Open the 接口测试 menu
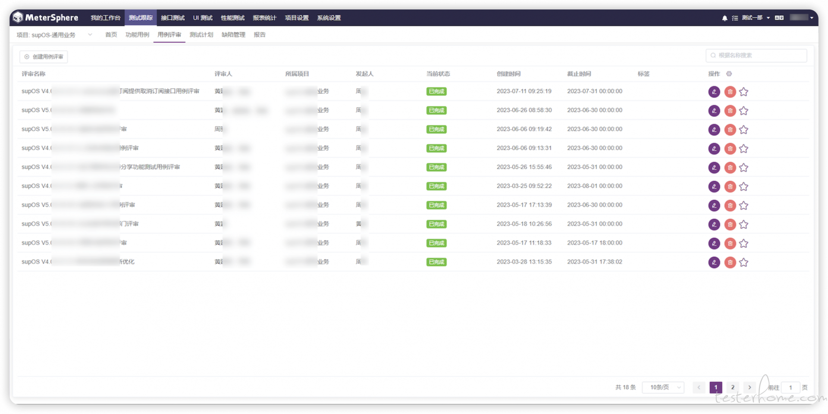This screenshot has width=828, height=414. click(172, 18)
